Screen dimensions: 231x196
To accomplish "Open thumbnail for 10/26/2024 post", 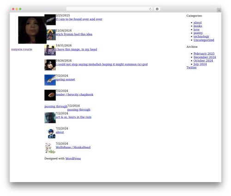I will point(50,65).
